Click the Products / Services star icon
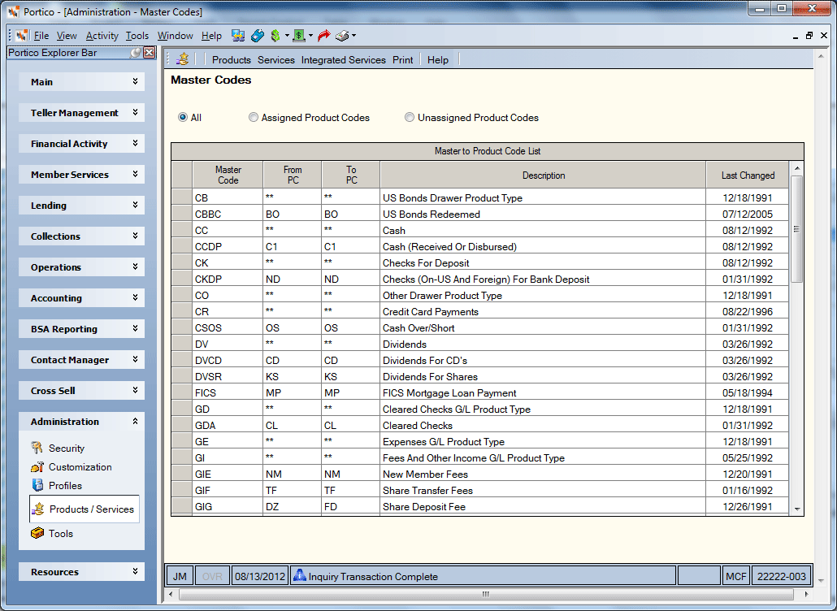Screen dimensions: 837x611 [x=38, y=509]
